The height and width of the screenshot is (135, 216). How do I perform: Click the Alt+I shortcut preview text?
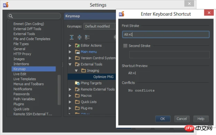pyautogui.click(x=132, y=73)
